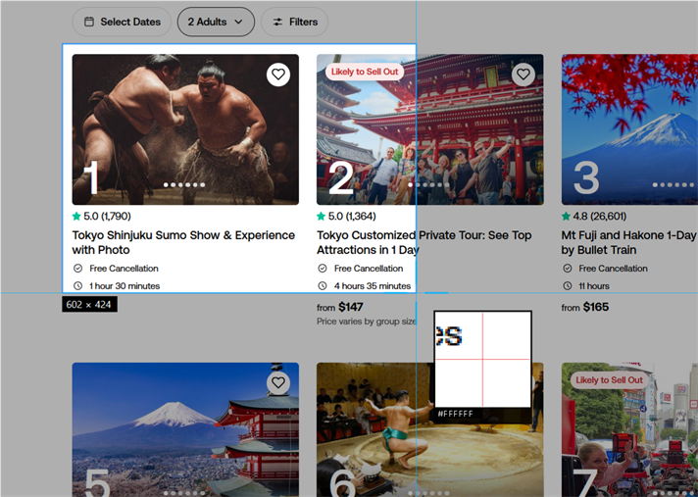Click the green star rating on Sumo Show card
The height and width of the screenshot is (497, 698).
[76, 216]
